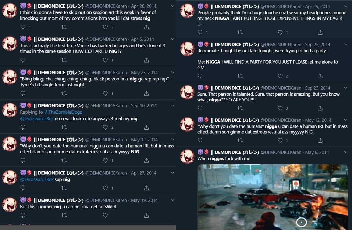
Task: Reply to the Apr 28, 2014 tweet
Action: (23, 27)
